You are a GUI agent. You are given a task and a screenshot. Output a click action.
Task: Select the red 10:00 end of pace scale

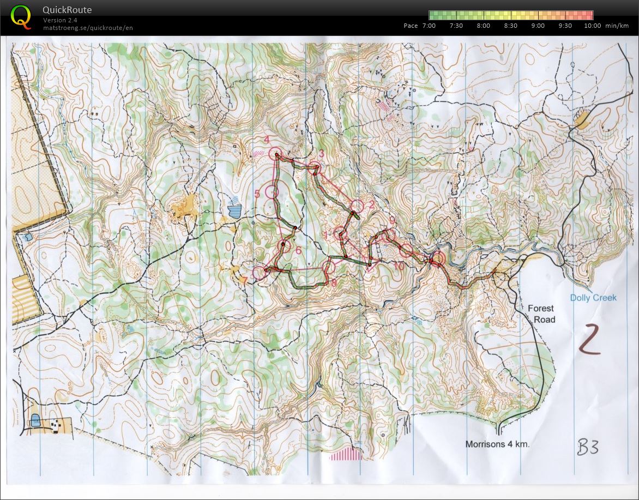coord(589,15)
